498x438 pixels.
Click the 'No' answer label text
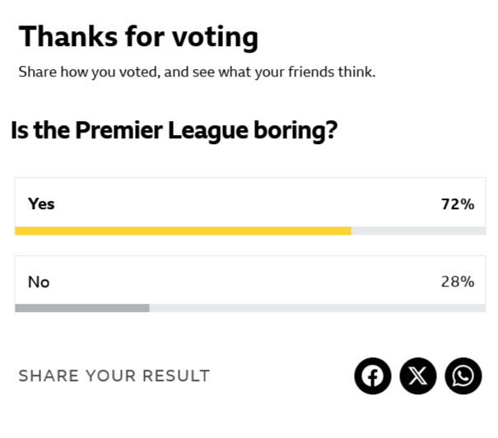[39, 282]
